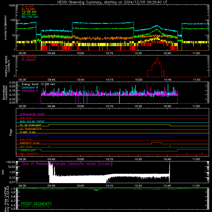Screen dimensions: 212x212
Task: Click the PARTICLE RATES Counts/s axis title
Action: [7, 66]
